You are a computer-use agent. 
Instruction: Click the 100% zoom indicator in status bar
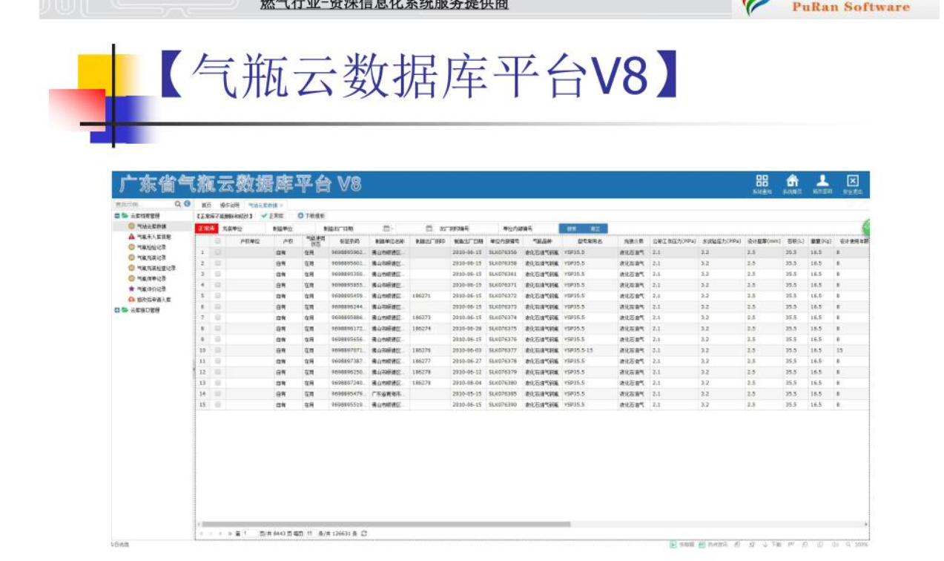[x=860, y=545]
